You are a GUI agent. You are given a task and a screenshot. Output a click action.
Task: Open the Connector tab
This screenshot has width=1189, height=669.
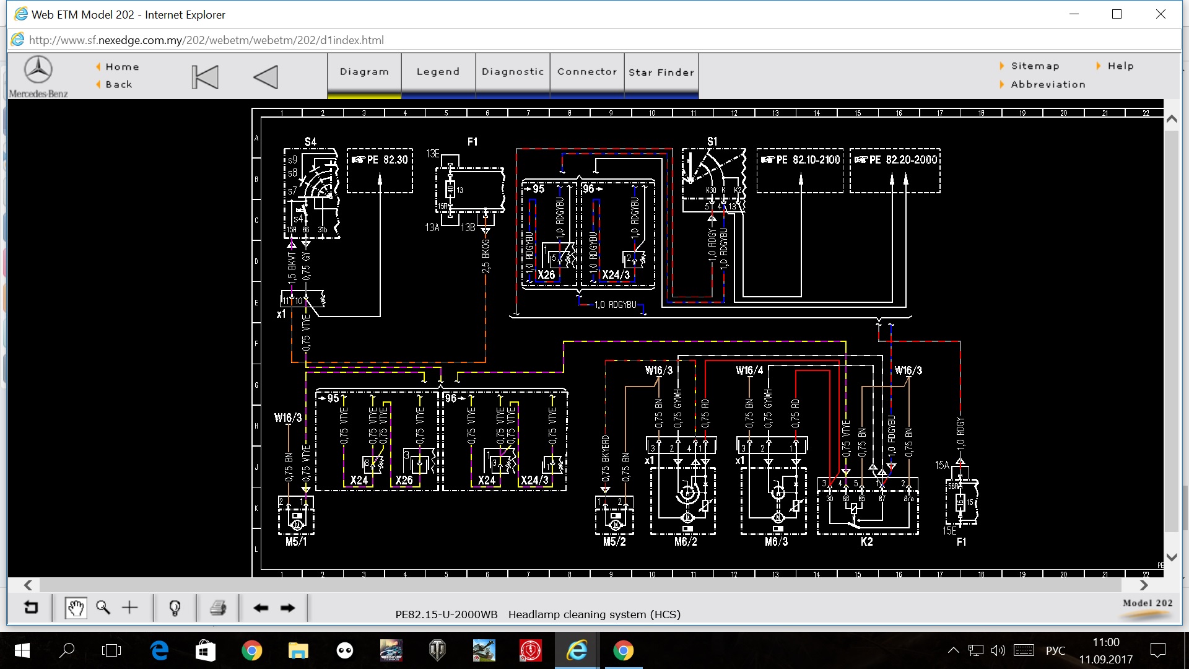click(587, 72)
